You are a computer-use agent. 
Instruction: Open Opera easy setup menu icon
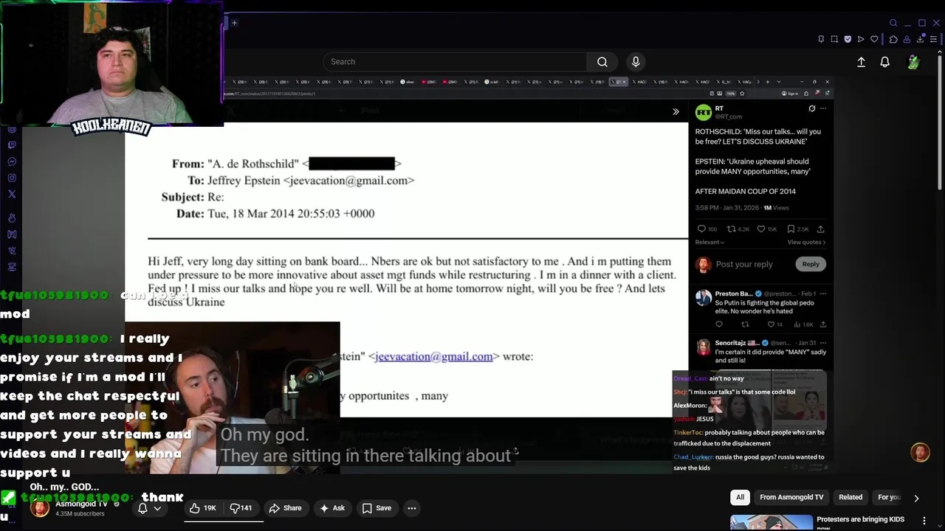point(935,39)
